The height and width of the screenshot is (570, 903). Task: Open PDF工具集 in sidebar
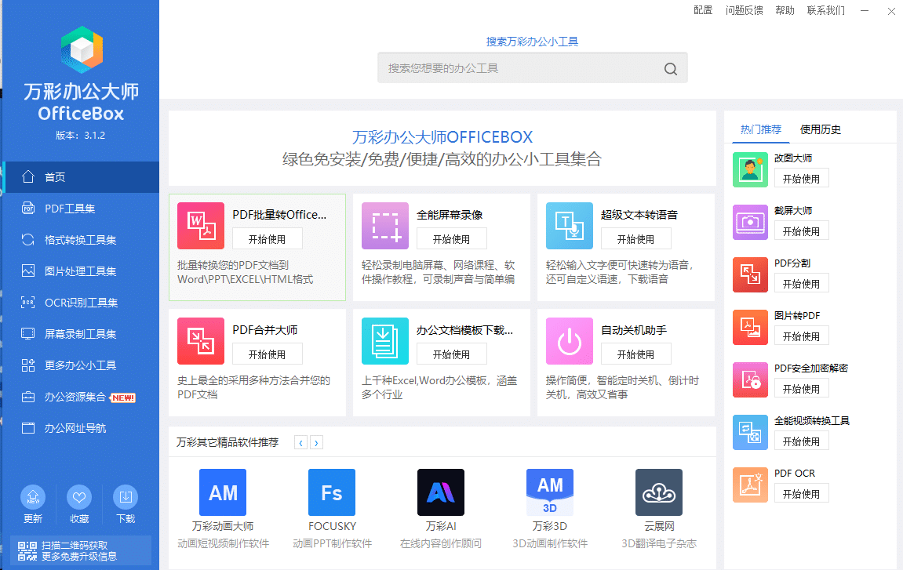click(x=81, y=209)
